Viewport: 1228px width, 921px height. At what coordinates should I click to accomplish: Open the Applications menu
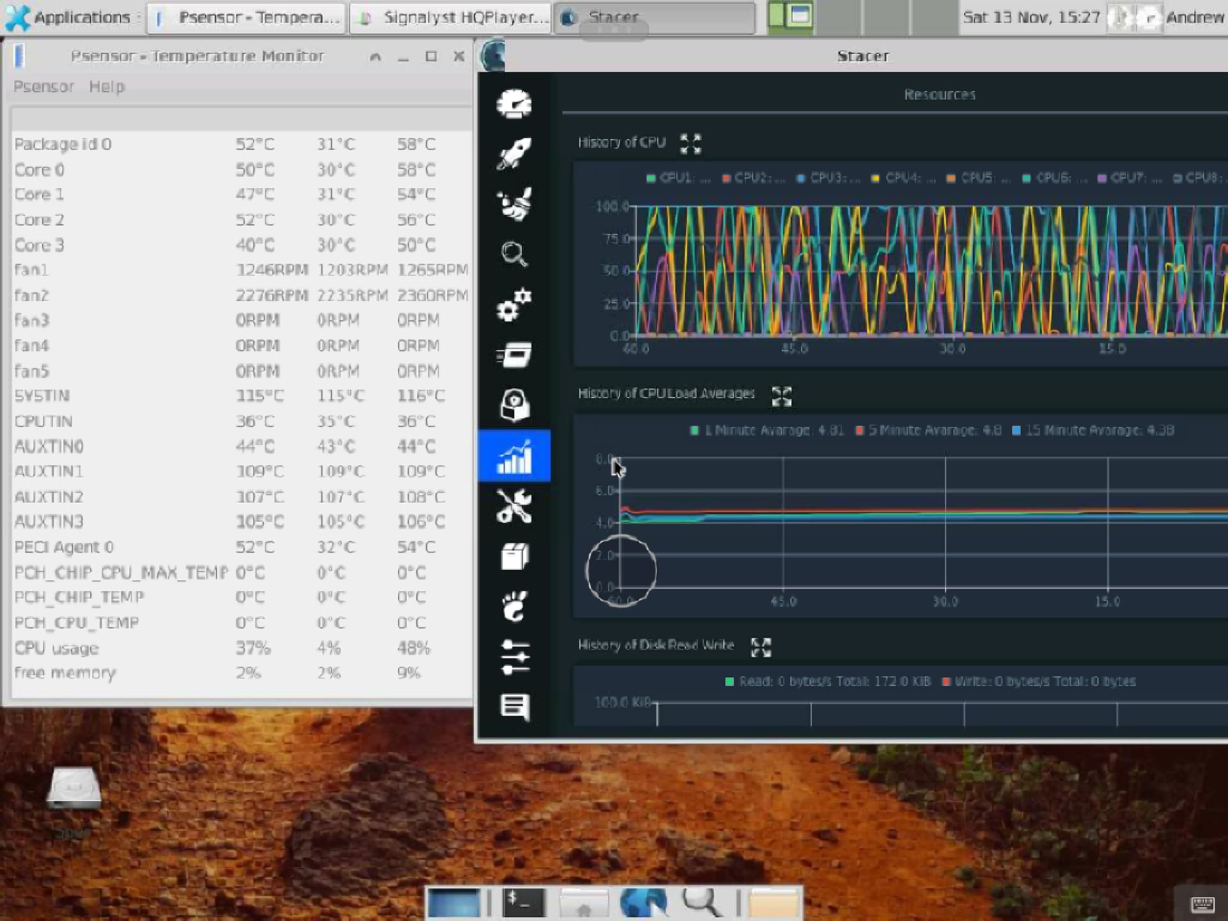(69, 17)
